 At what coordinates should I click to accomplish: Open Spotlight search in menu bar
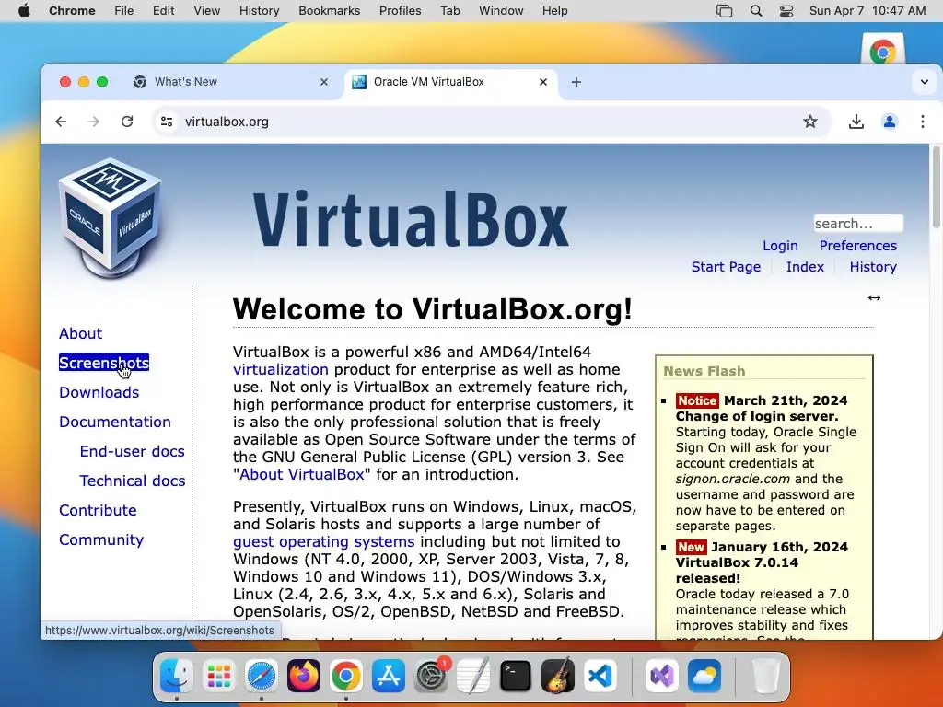[756, 11]
